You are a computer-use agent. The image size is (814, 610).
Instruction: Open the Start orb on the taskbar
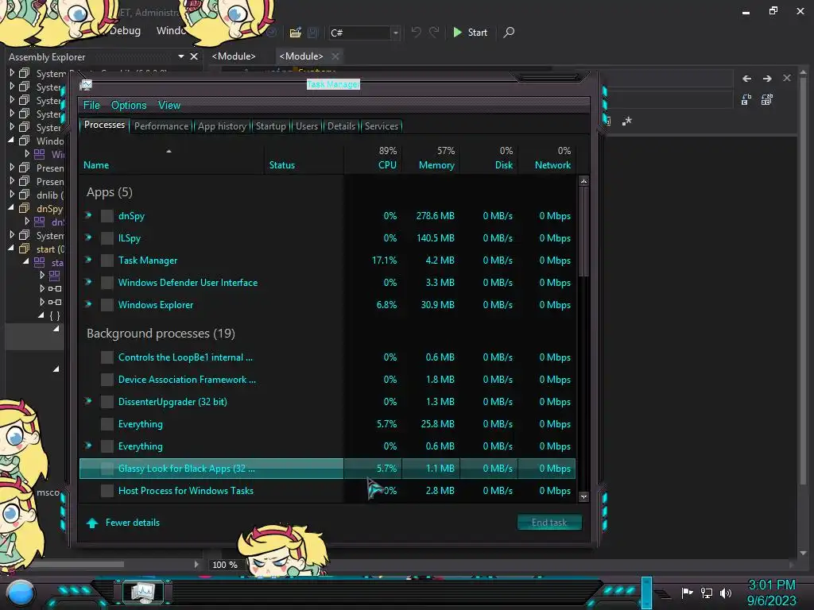21,593
